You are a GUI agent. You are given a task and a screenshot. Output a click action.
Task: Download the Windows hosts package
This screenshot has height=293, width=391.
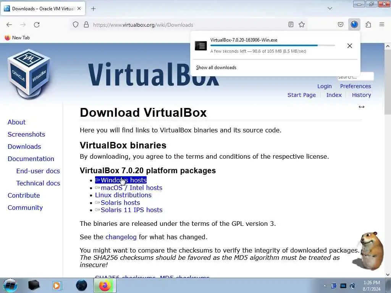click(121, 180)
